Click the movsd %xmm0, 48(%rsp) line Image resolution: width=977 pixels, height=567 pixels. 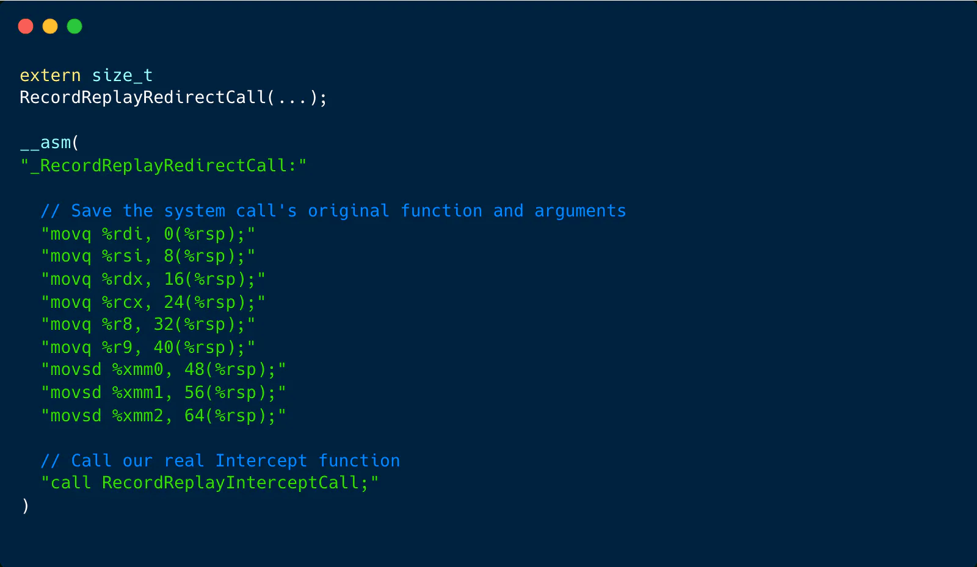tap(164, 369)
